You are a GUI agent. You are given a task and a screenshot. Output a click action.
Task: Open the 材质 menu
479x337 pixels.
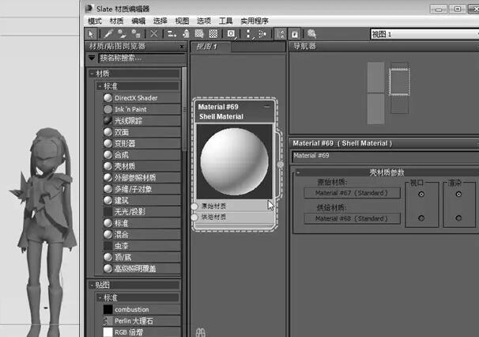(x=116, y=21)
